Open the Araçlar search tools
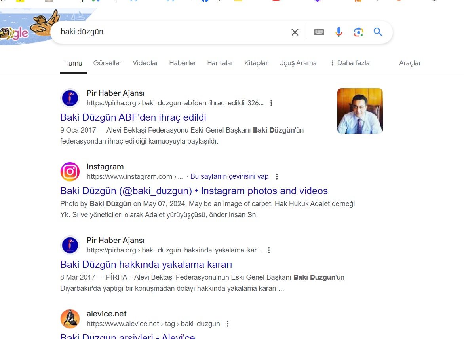This screenshot has height=339, width=464. pos(410,63)
